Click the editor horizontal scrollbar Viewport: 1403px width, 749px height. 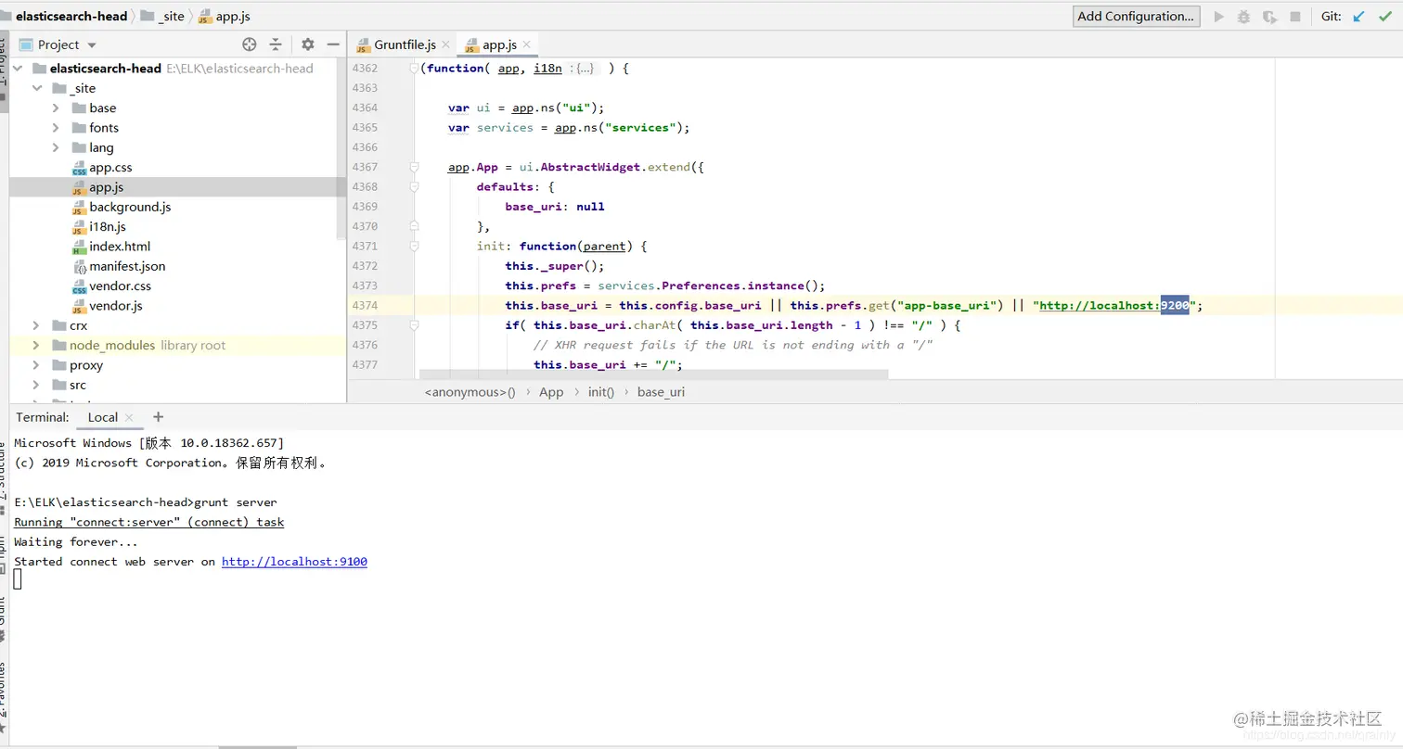(x=653, y=374)
